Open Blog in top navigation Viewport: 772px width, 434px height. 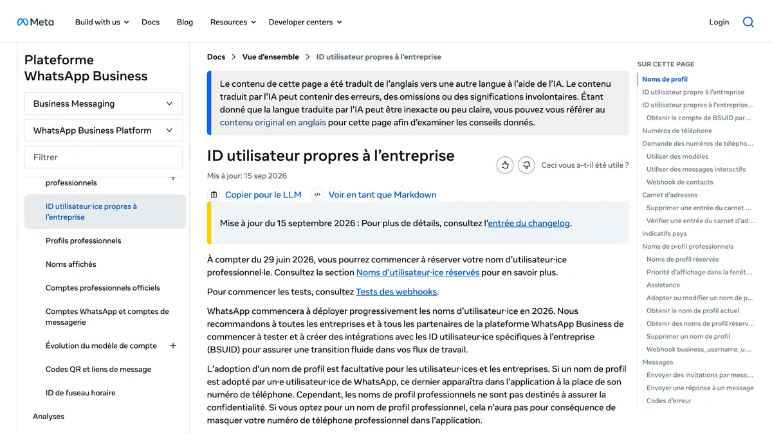tap(185, 22)
